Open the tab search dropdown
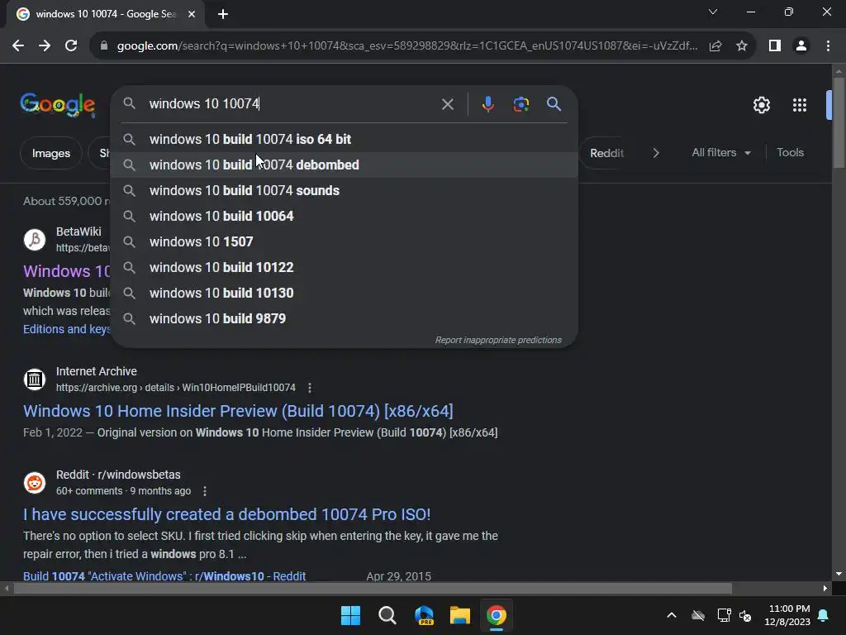 click(x=713, y=12)
